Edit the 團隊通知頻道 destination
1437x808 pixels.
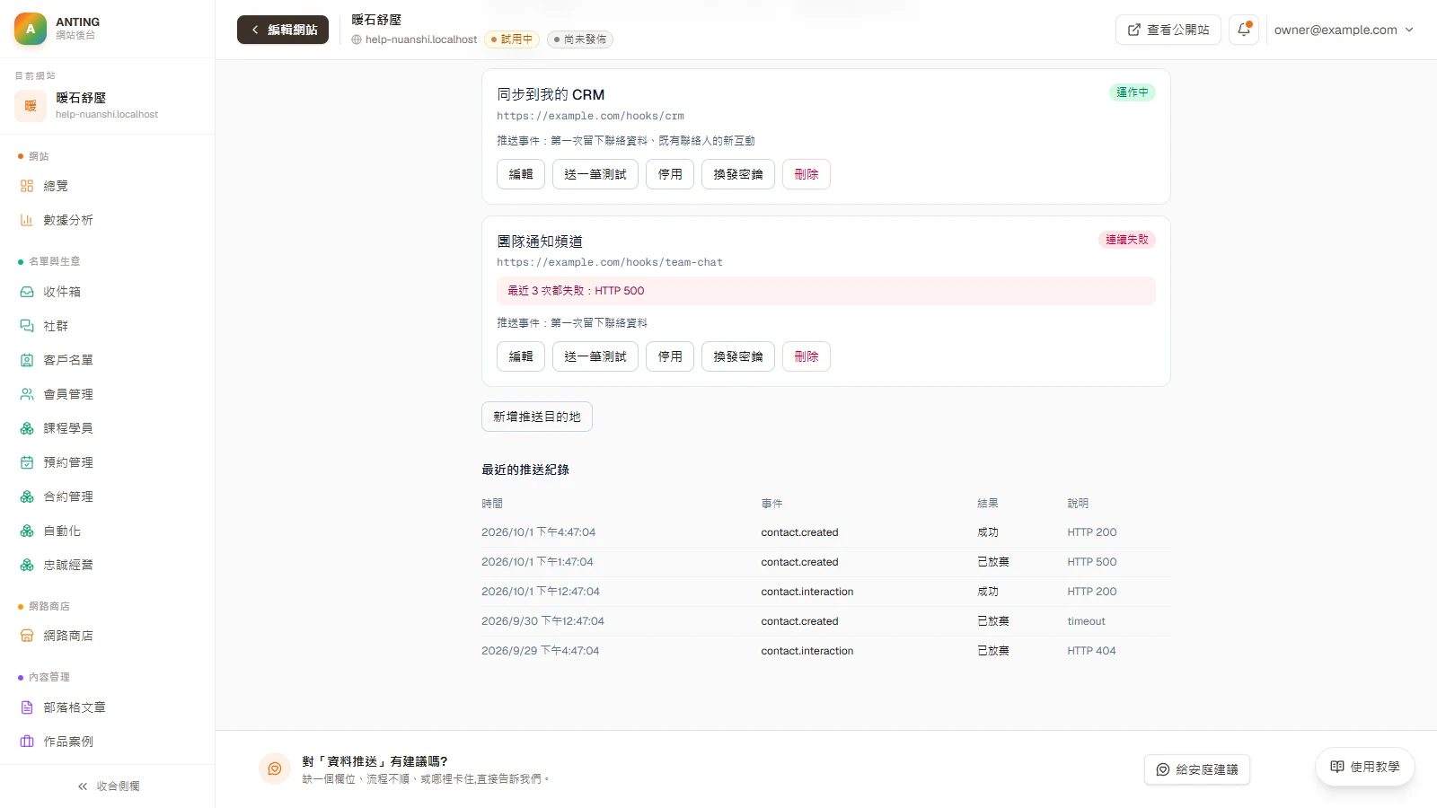[521, 356]
